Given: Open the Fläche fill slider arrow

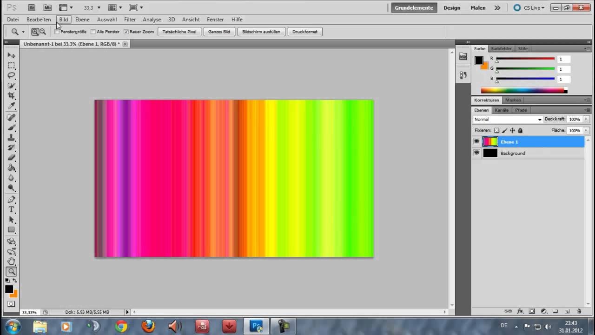Looking at the screenshot, I should [x=586, y=131].
